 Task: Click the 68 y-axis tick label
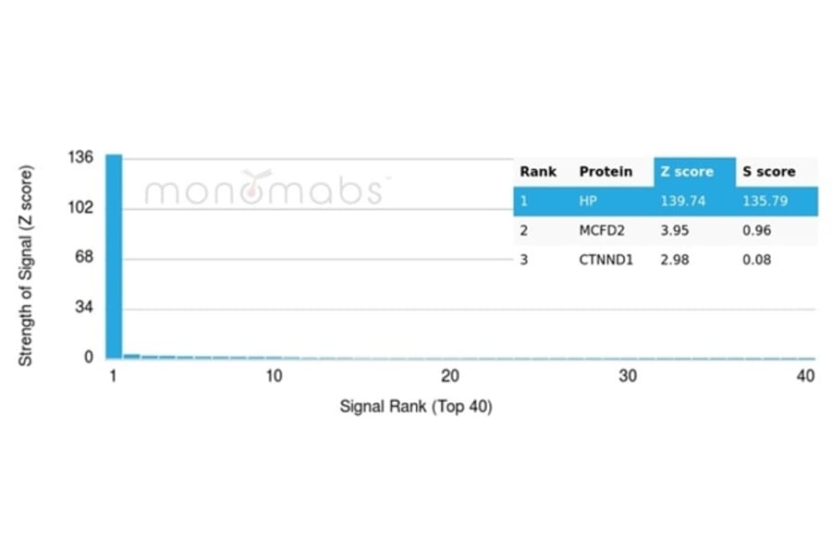tap(84, 257)
